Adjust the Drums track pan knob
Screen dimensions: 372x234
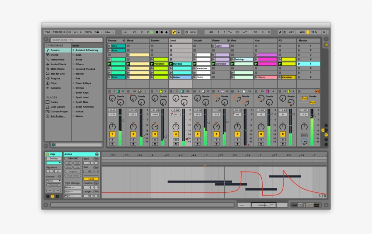click(112, 127)
